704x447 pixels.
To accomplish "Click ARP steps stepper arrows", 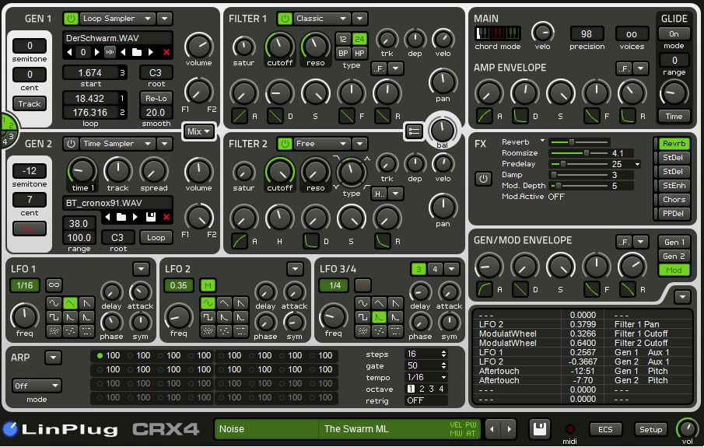I will 443,354.
